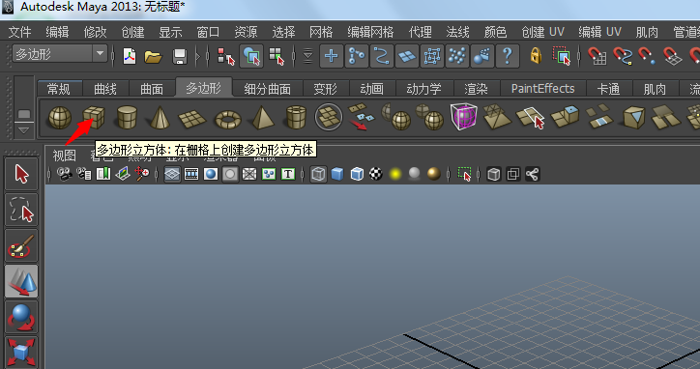Create a polygon pipe from the shelf
Screen dimensions: 700x369
(296, 117)
